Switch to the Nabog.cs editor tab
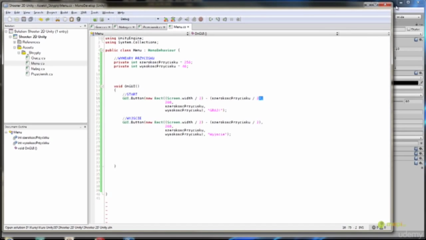426x240 pixels. coord(125,27)
